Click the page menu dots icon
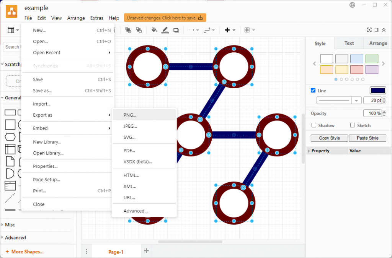This screenshot has width=392, height=258. point(87,251)
